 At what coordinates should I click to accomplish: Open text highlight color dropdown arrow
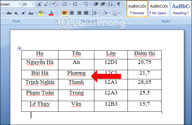(x=46, y=13)
